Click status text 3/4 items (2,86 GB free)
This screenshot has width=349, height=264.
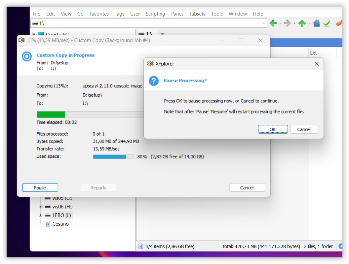[x=170, y=246]
